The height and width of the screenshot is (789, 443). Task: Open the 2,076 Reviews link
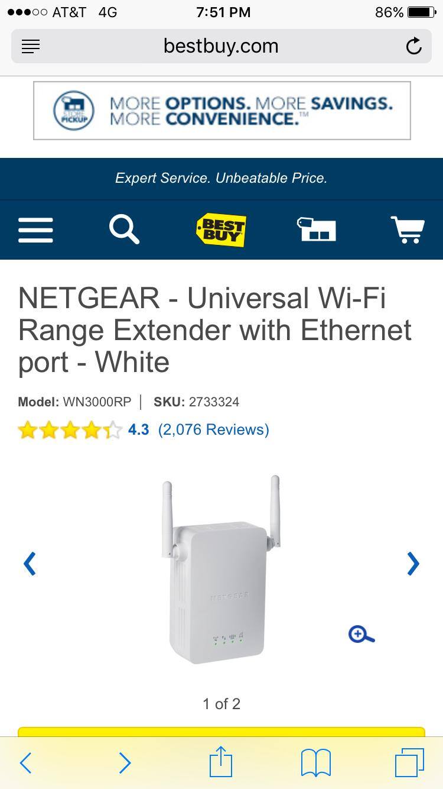(x=213, y=429)
